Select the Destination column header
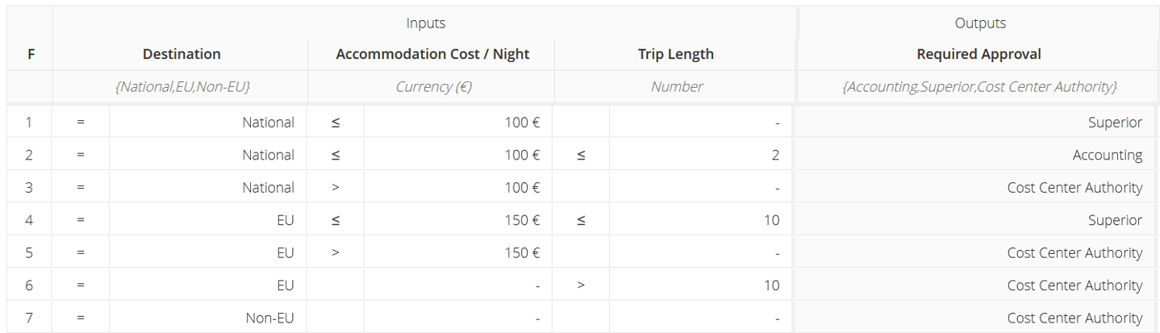This screenshot has width=1160, height=333. (182, 55)
